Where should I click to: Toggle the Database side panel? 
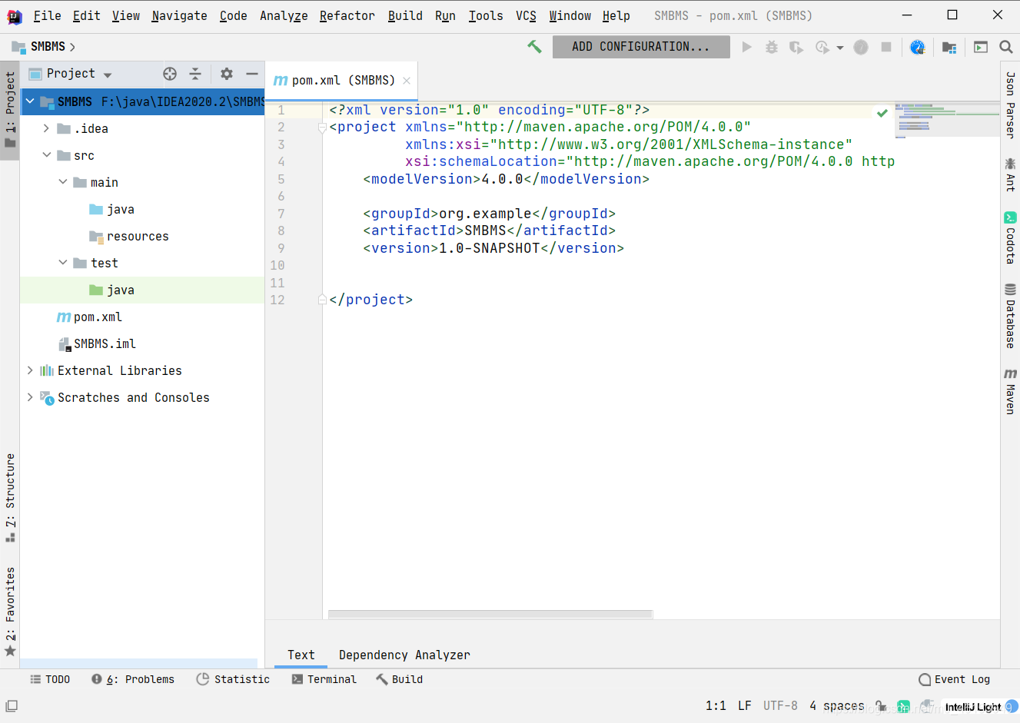pyautogui.click(x=1010, y=316)
